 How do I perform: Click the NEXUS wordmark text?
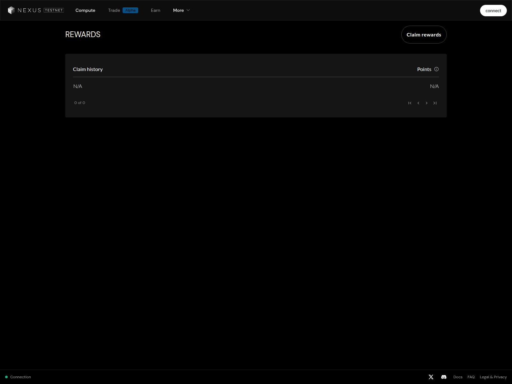point(29,10)
